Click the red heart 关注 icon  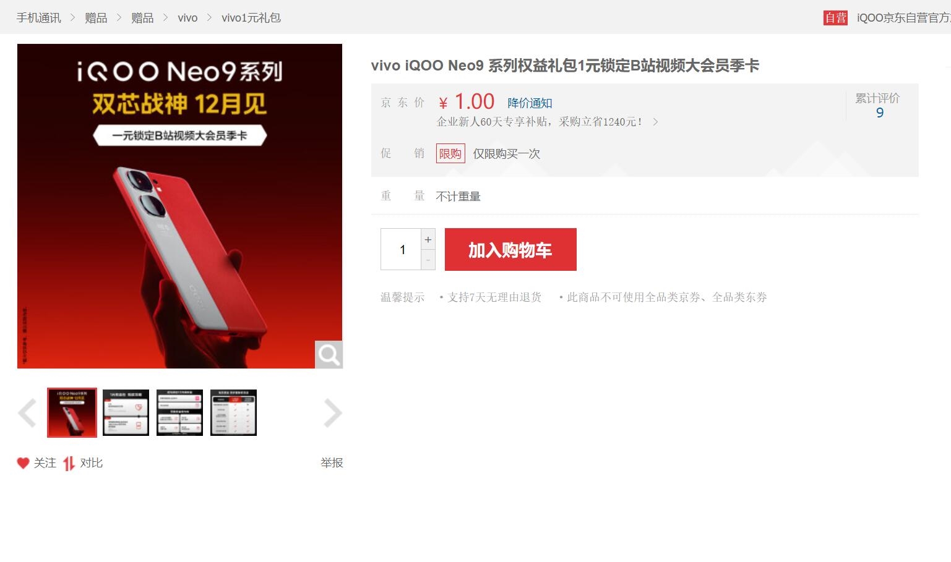[x=23, y=463]
